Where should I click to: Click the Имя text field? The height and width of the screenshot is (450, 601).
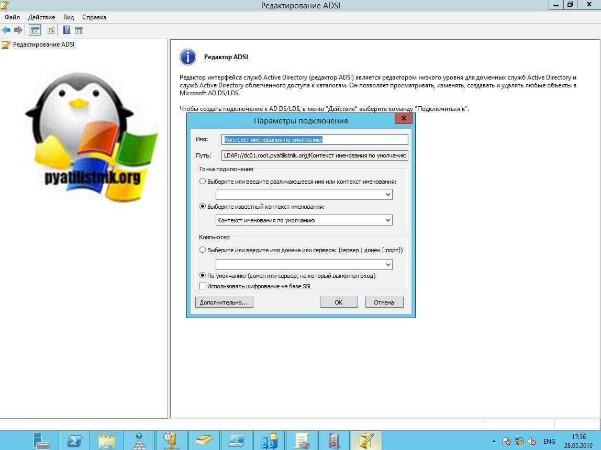click(315, 140)
